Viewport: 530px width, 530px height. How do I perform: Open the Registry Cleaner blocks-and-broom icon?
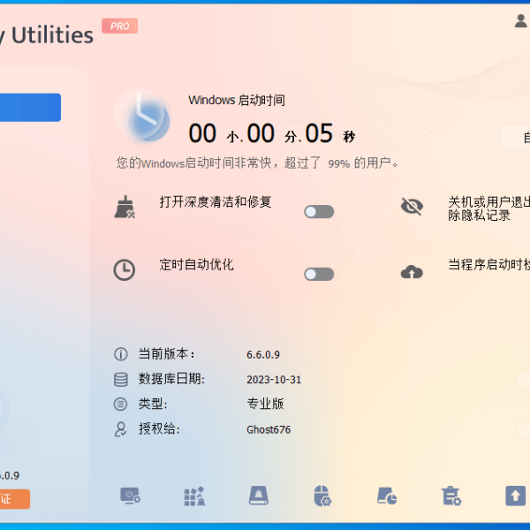pos(194,496)
